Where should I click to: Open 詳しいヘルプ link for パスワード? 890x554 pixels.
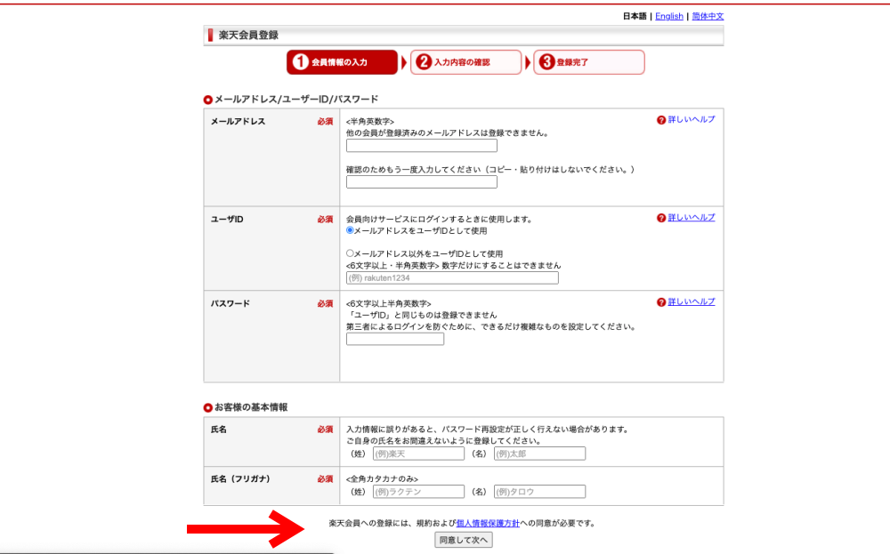[x=692, y=301]
